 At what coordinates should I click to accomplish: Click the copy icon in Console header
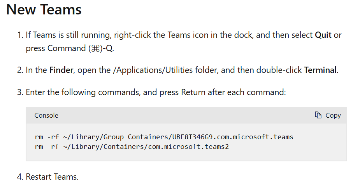(318, 115)
